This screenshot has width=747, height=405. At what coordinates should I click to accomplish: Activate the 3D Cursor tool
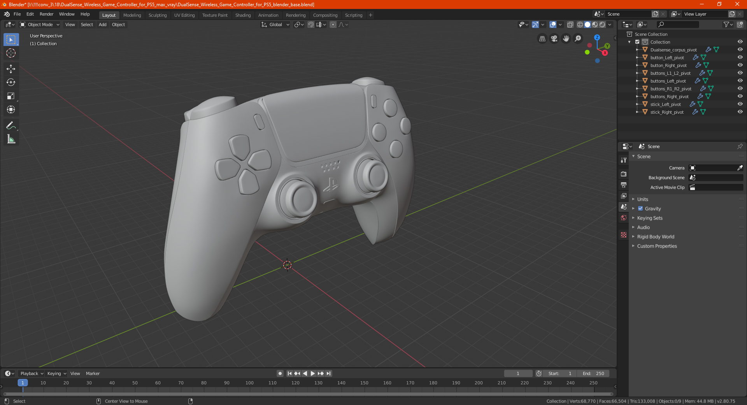(x=11, y=53)
